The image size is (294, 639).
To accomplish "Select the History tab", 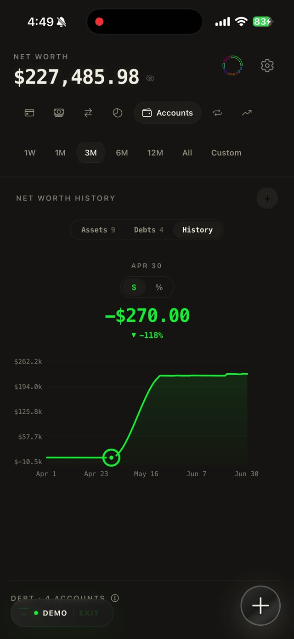I will tap(198, 230).
